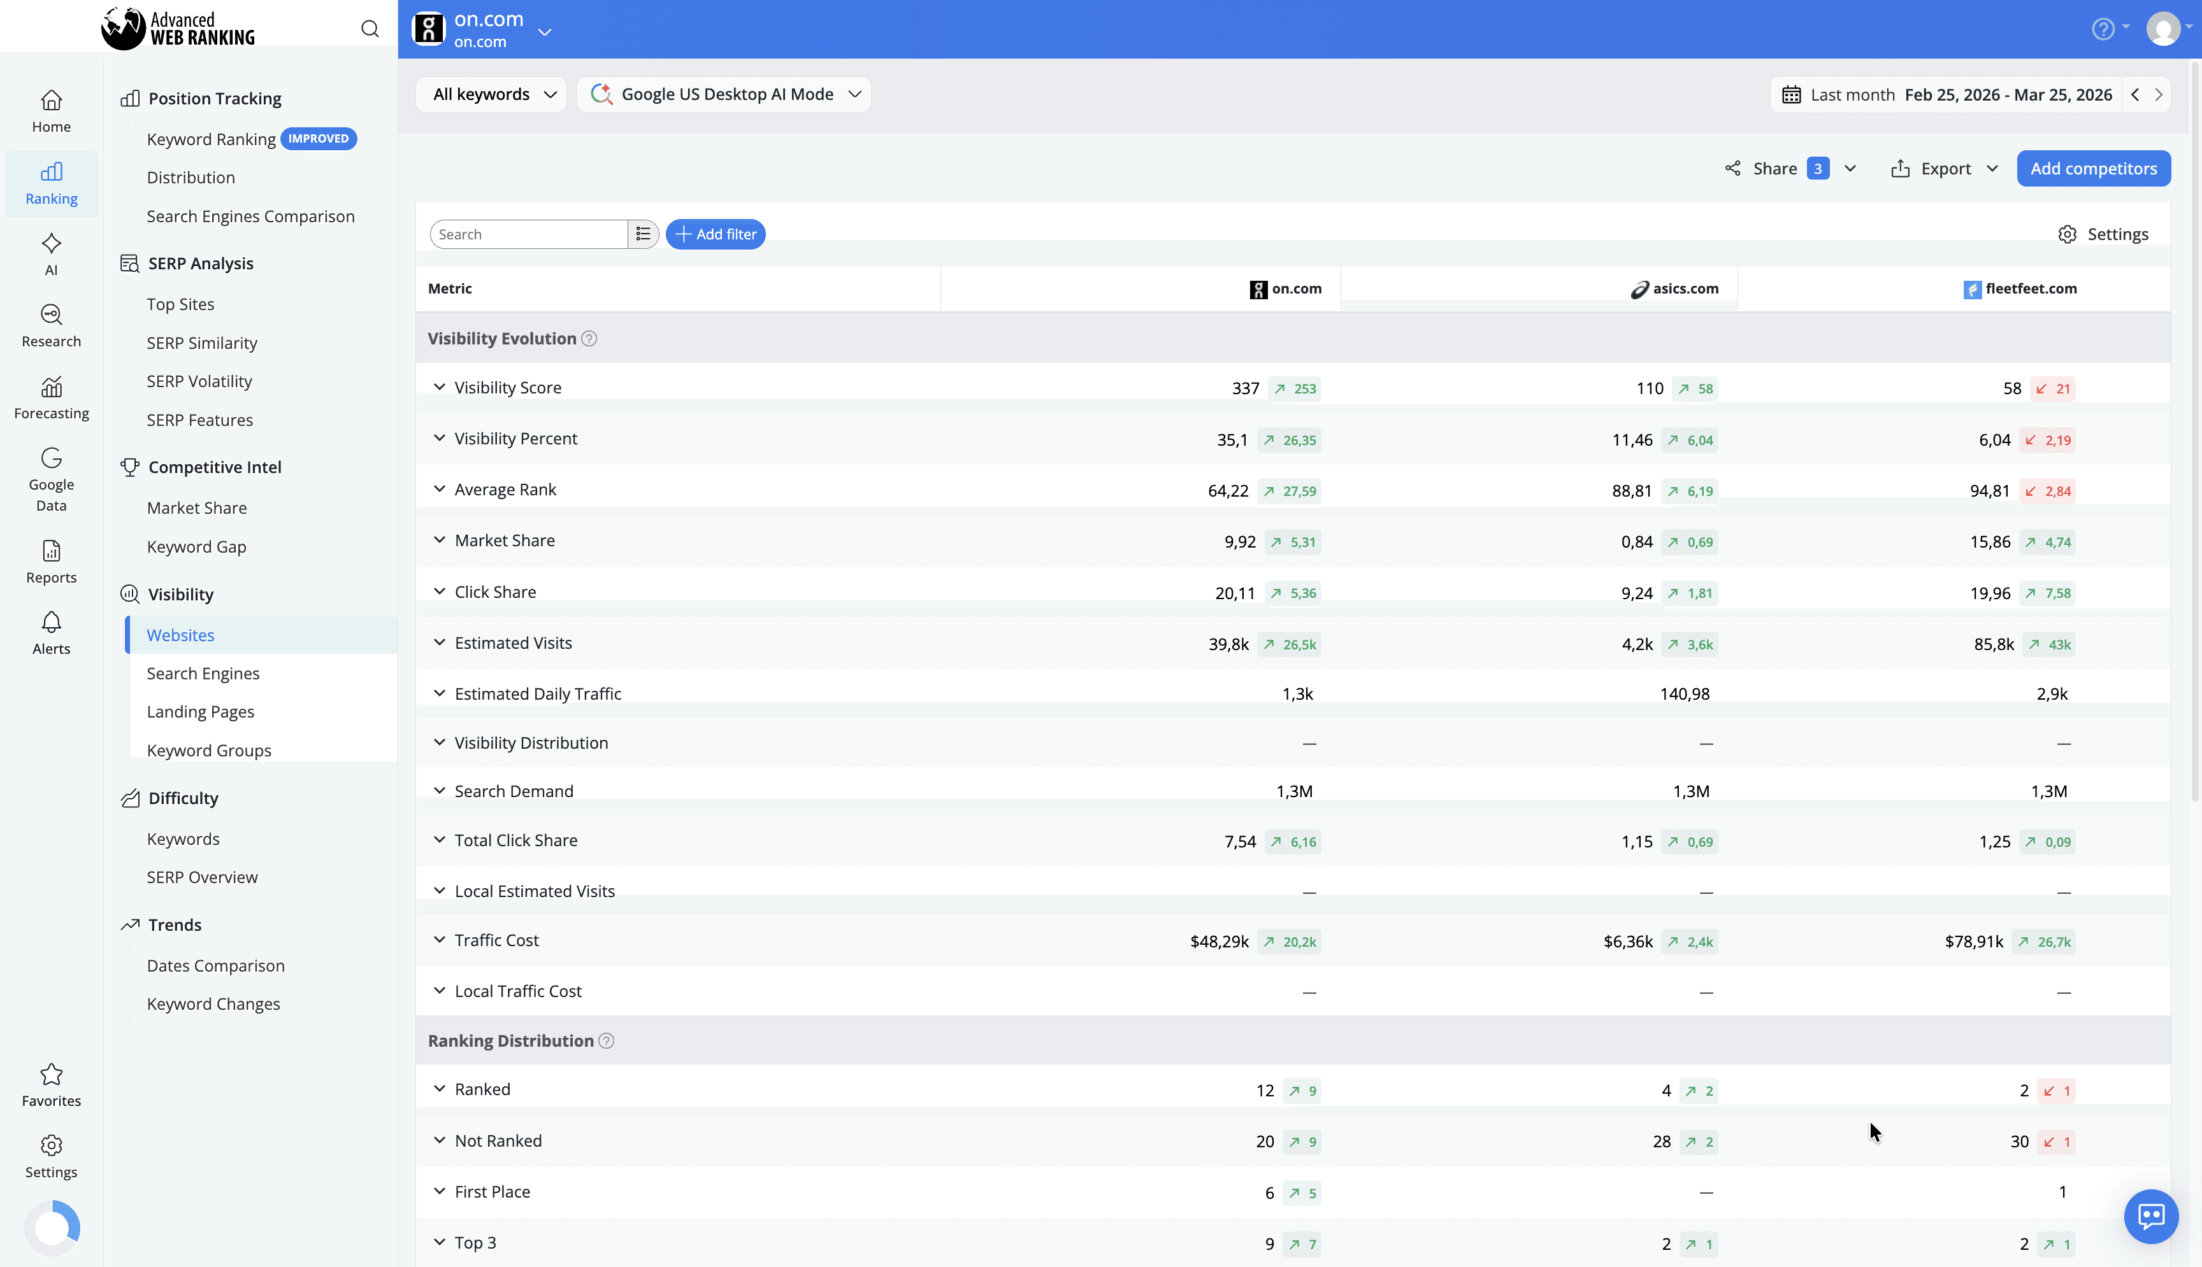Click the calendar icon in the date range
This screenshot has height=1267, width=2202.
1791,94
